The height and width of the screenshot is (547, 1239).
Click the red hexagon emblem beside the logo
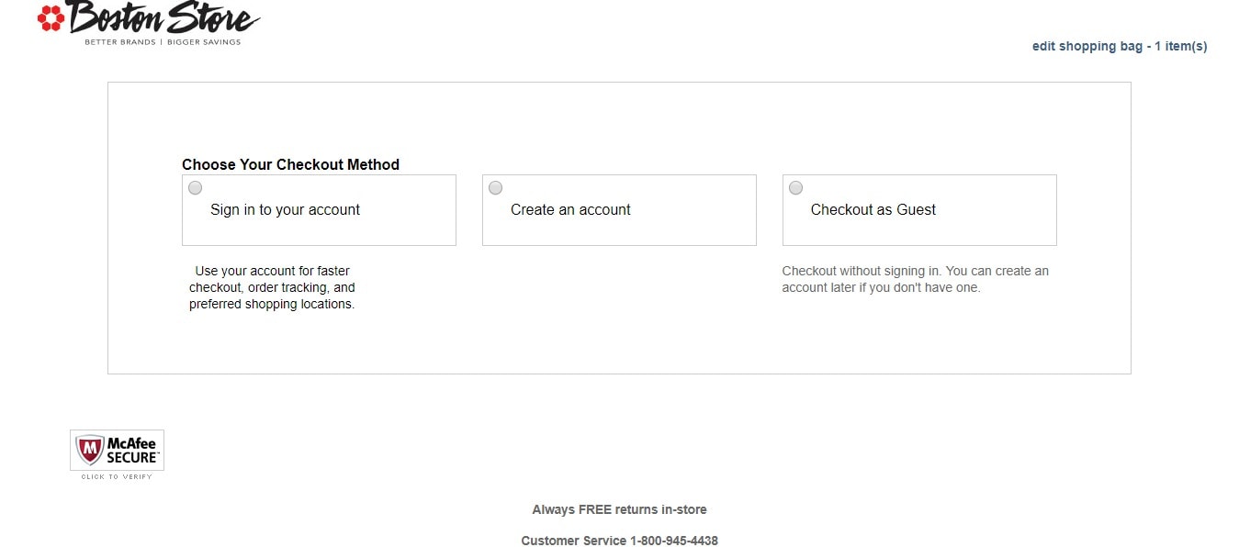pyautogui.click(x=51, y=17)
